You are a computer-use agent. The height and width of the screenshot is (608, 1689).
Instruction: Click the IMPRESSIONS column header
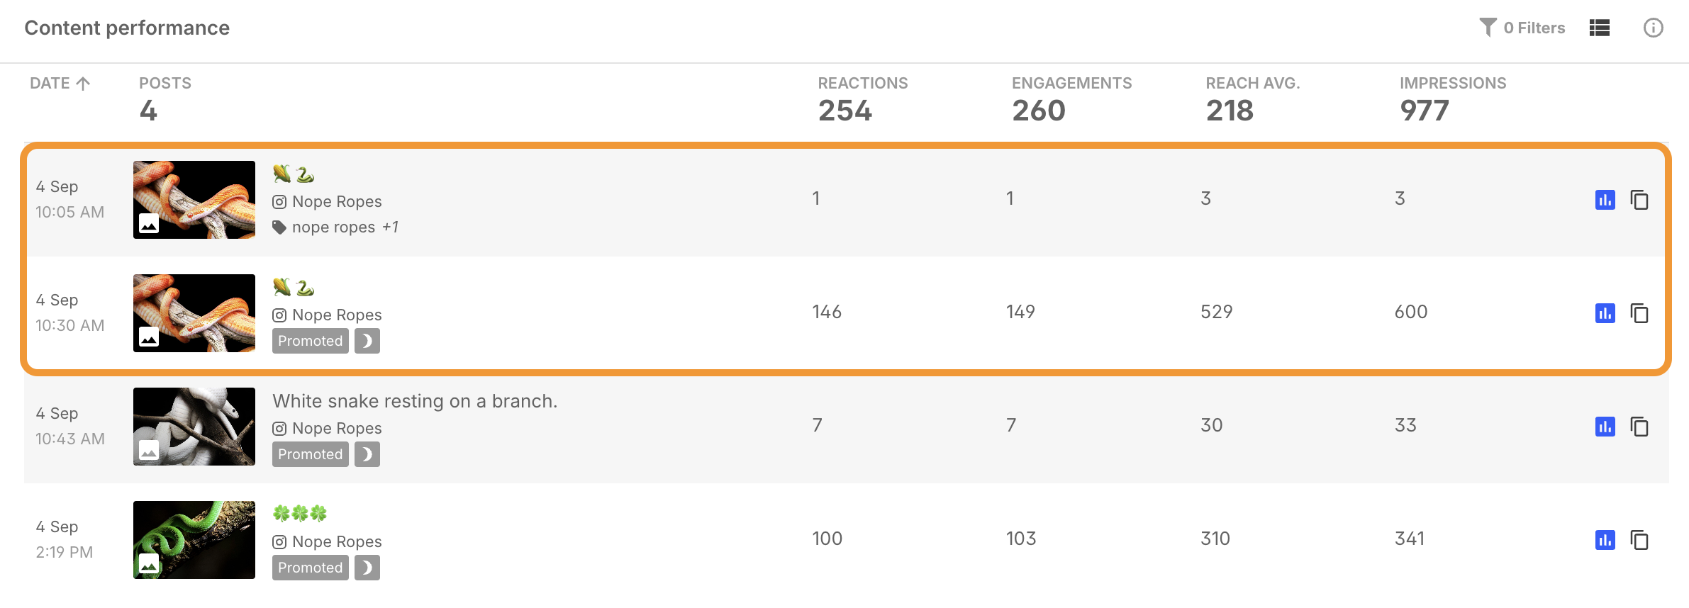[x=1453, y=84]
